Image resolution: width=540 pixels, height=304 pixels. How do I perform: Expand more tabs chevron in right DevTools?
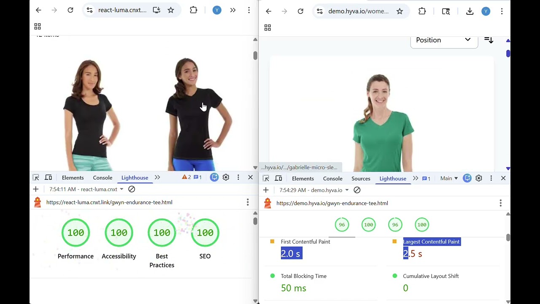(x=416, y=178)
